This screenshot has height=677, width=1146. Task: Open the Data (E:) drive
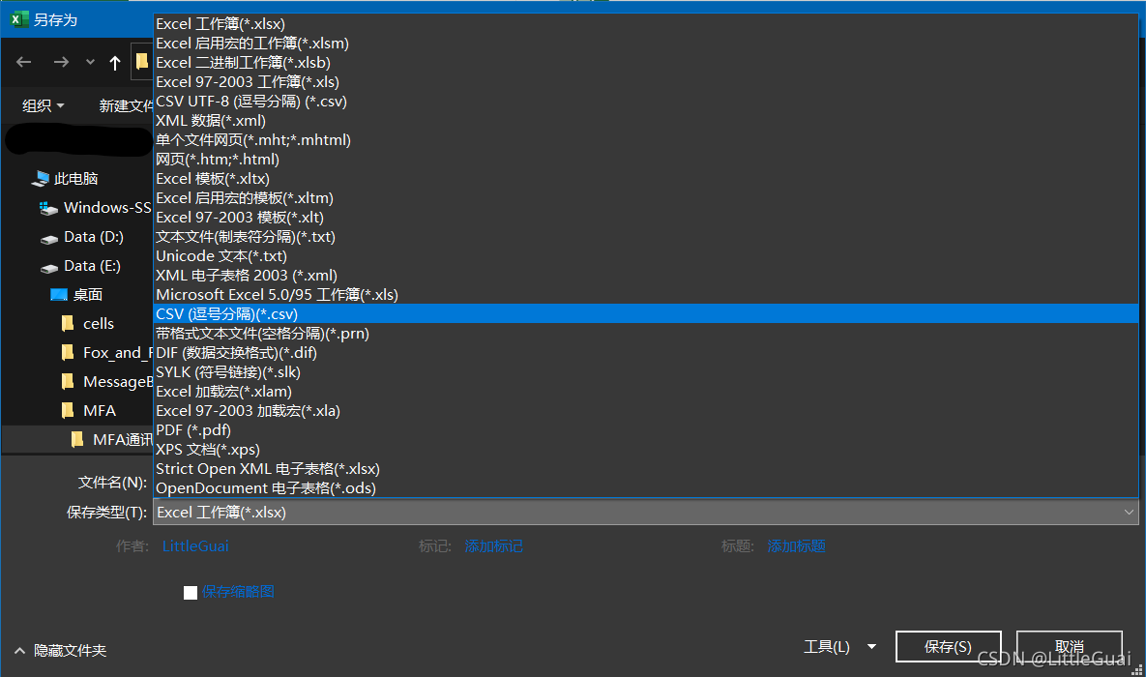point(92,266)
